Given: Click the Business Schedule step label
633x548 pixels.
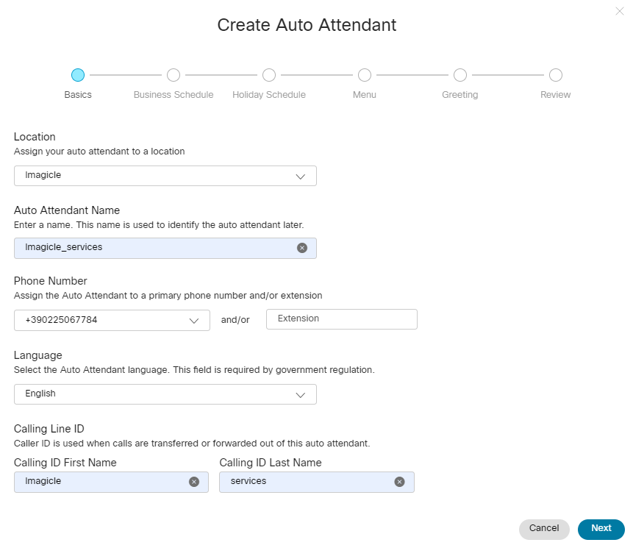Looking at the screenshot, I should coord(174,95).
